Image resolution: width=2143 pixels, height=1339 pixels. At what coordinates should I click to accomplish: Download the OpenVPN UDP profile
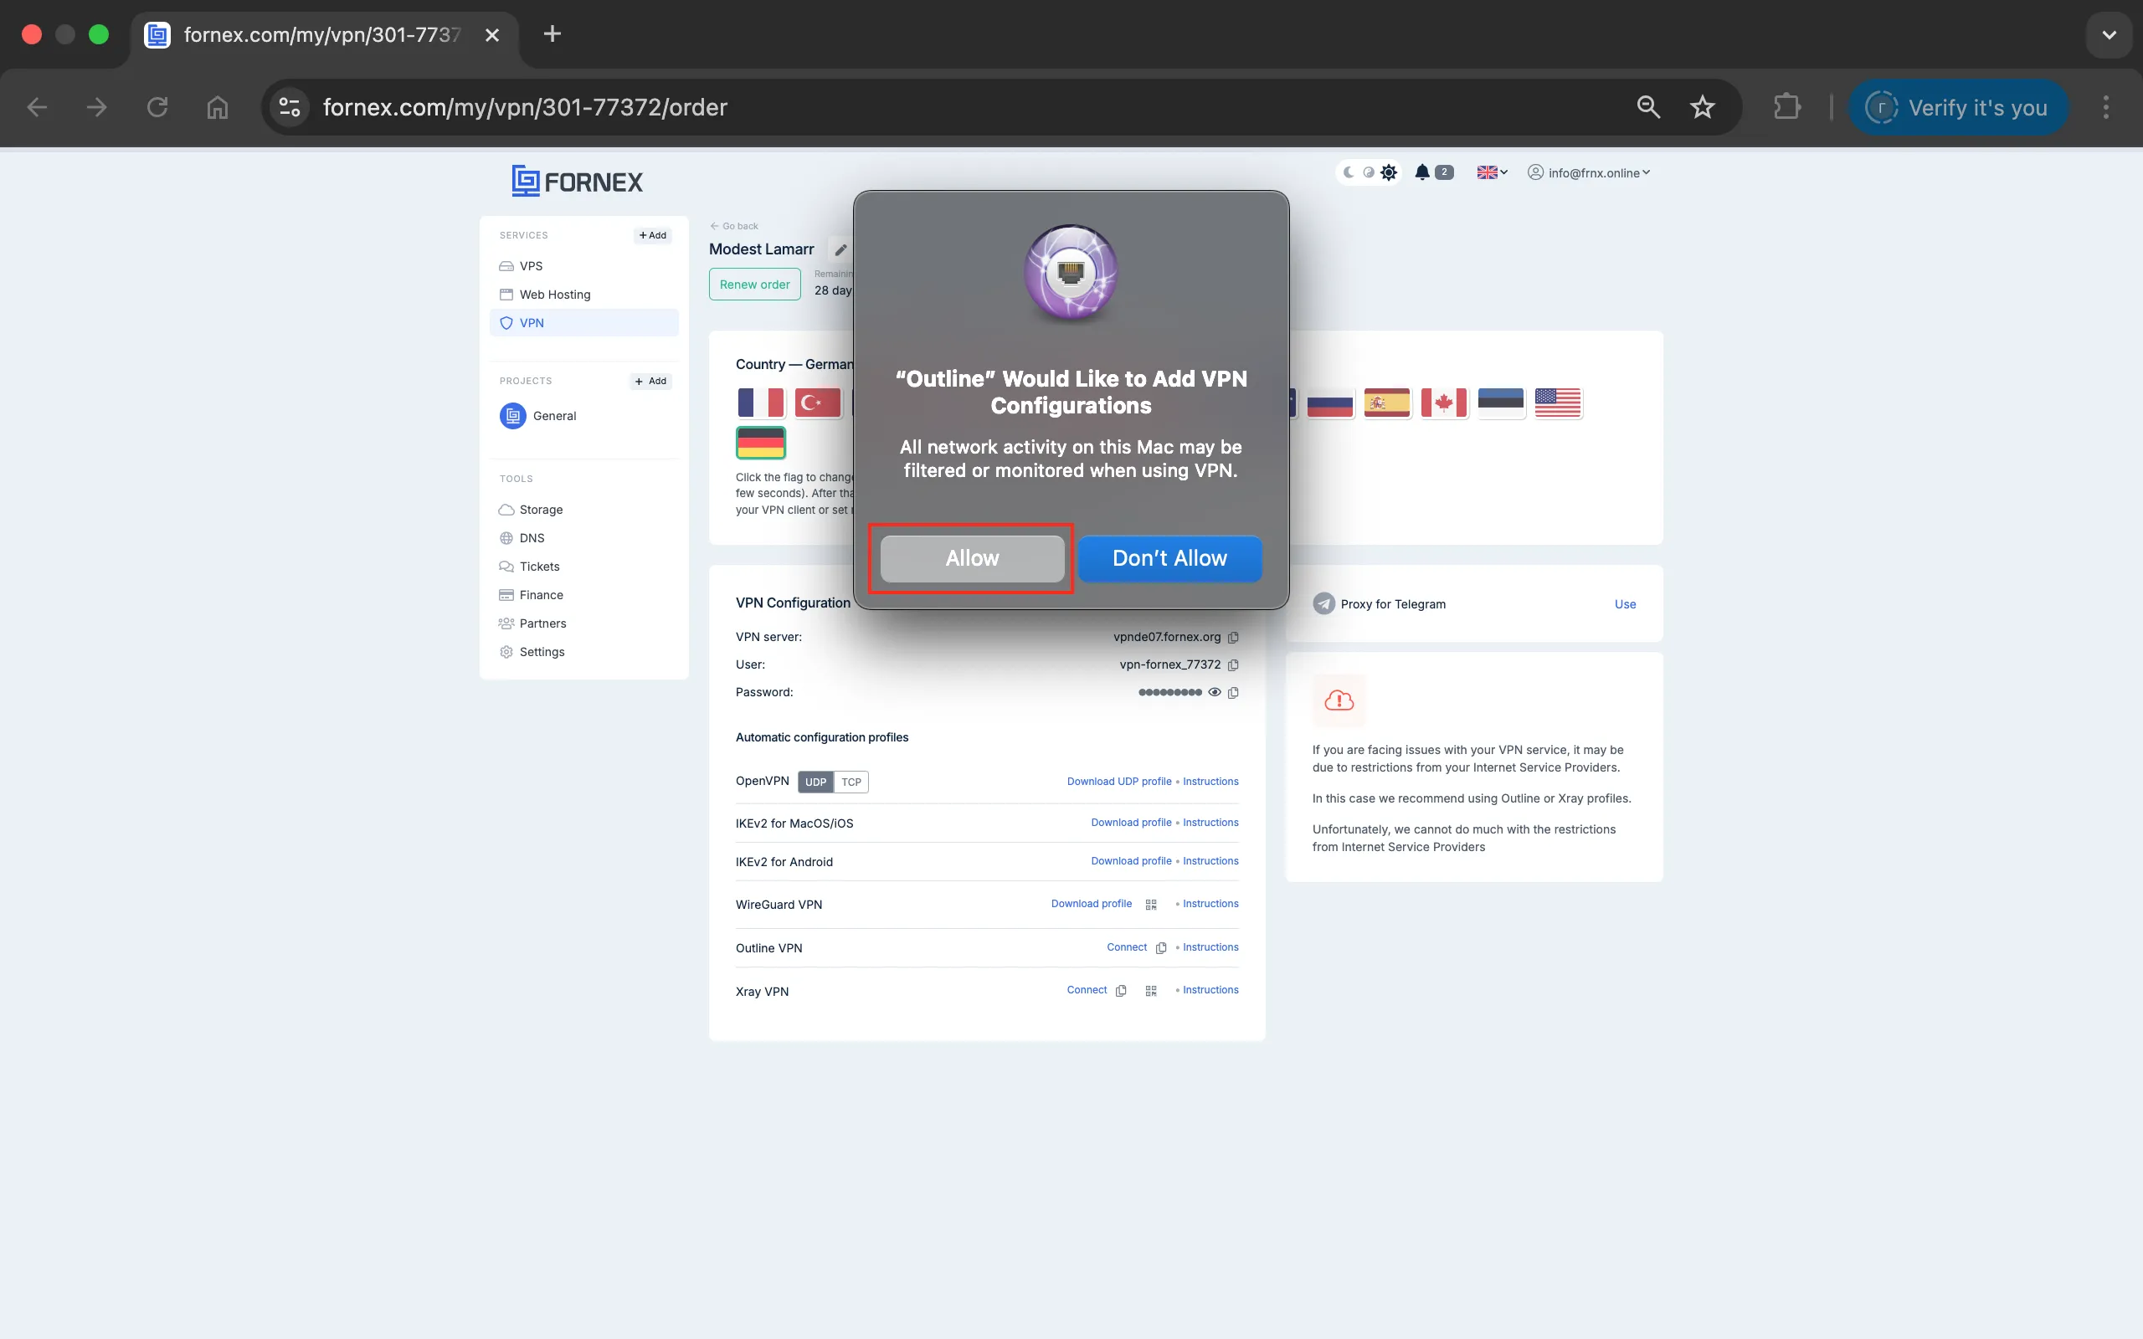[x=1119, y=781]
